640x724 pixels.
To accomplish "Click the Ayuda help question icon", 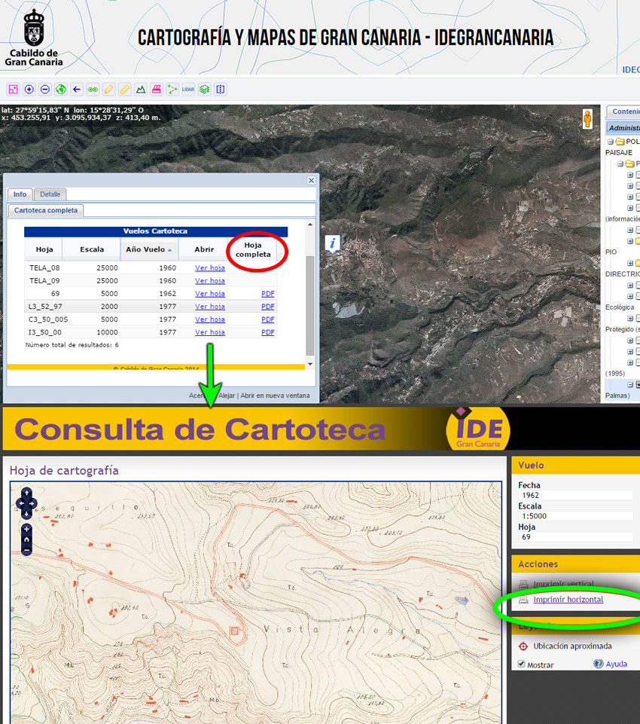I will [599, 664].
